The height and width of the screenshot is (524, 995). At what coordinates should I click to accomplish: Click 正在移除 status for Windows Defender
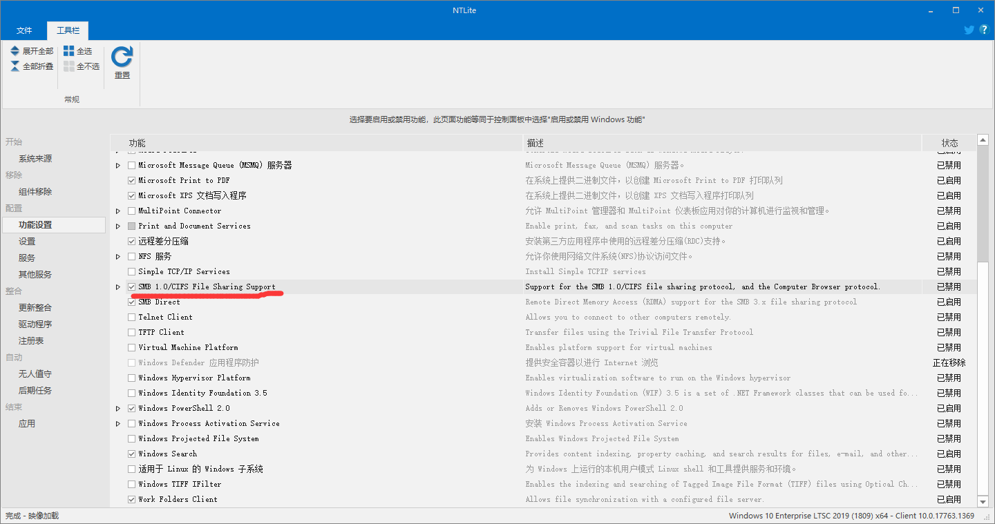point(949,363)
